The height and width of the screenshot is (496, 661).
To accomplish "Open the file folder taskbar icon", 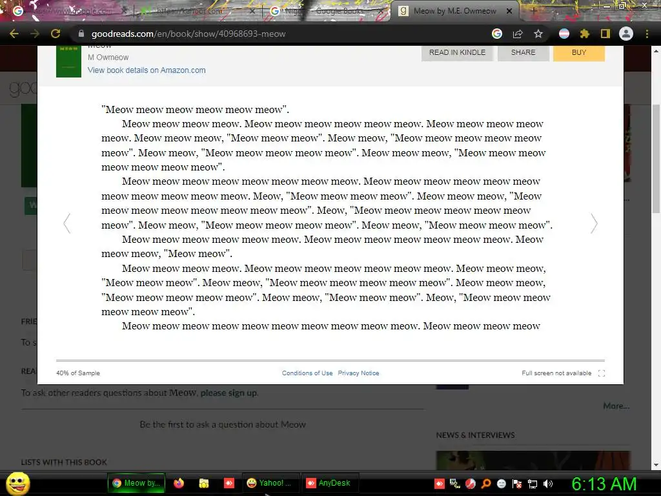I will (203, 483).
